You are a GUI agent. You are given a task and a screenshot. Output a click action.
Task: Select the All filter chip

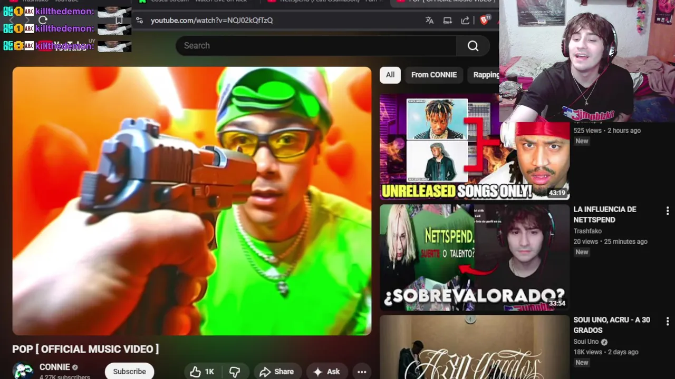click(390, 75)
